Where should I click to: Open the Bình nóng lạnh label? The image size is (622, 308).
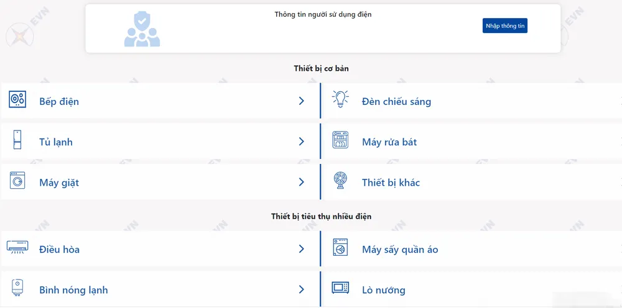(x=73, y=290)
